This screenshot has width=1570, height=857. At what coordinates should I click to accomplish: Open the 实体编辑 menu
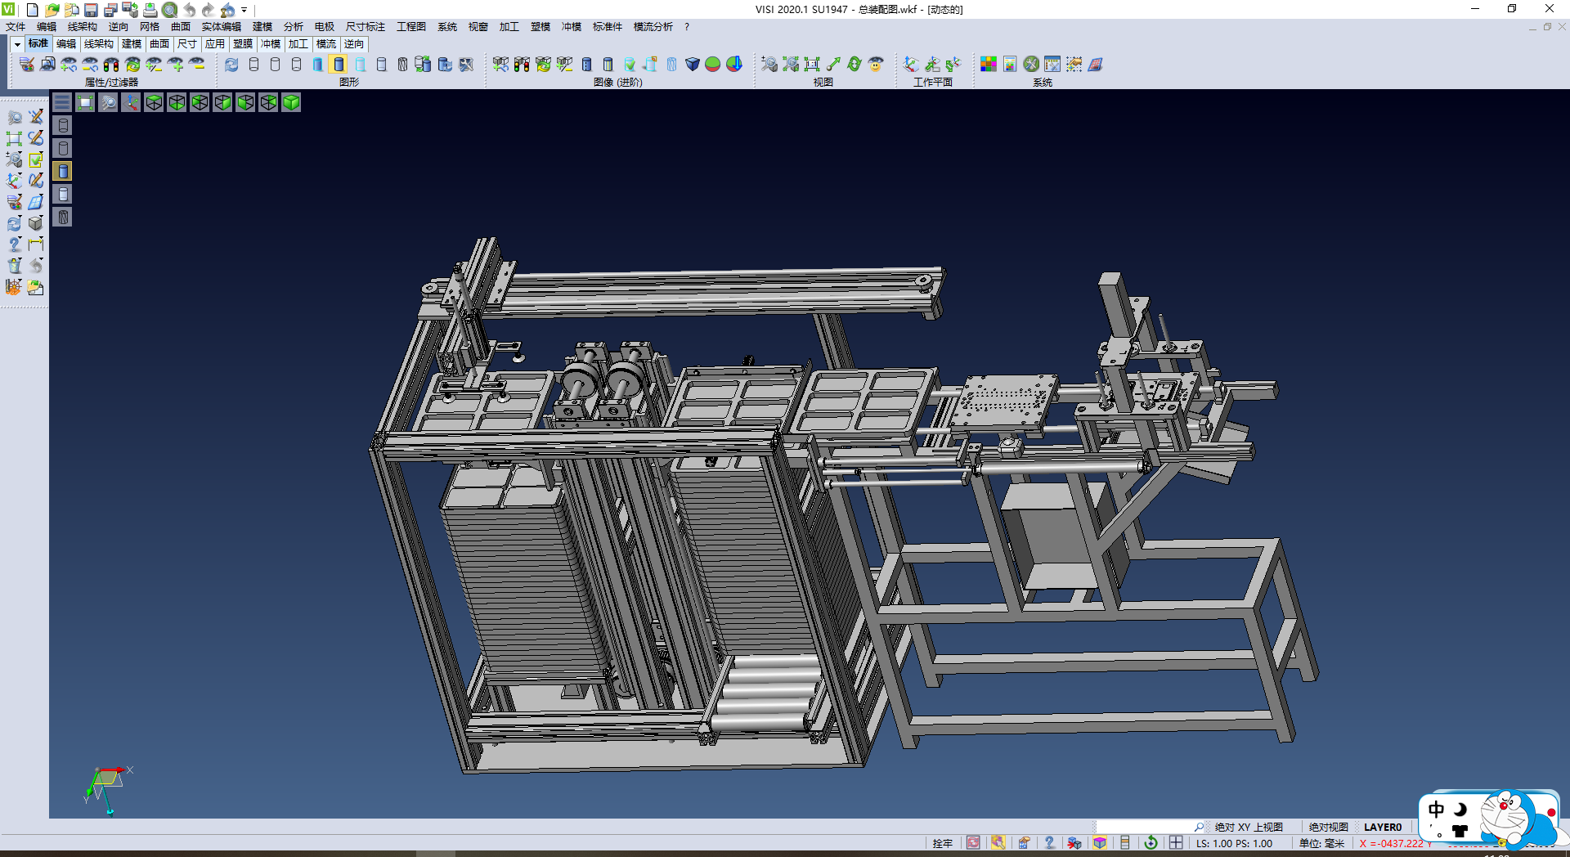point(221,27)
